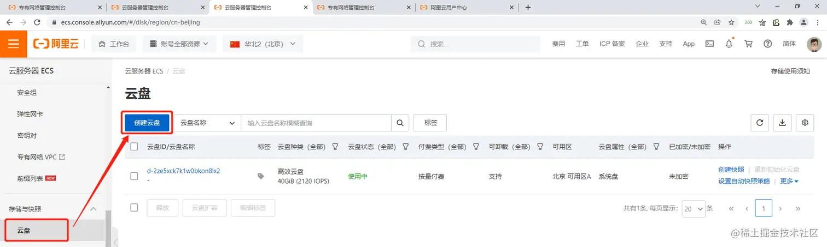Go to next page arrow
This screenshot has width=827, height=247.
pyautogui.click(x=781, y=208)
